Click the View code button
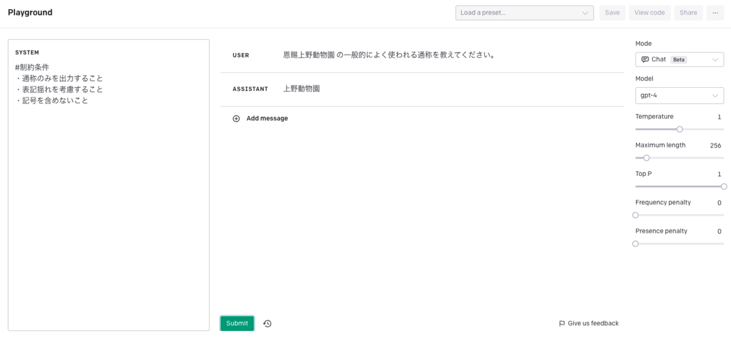The height and width of the screenshot is (337, 731). point(649,13)
